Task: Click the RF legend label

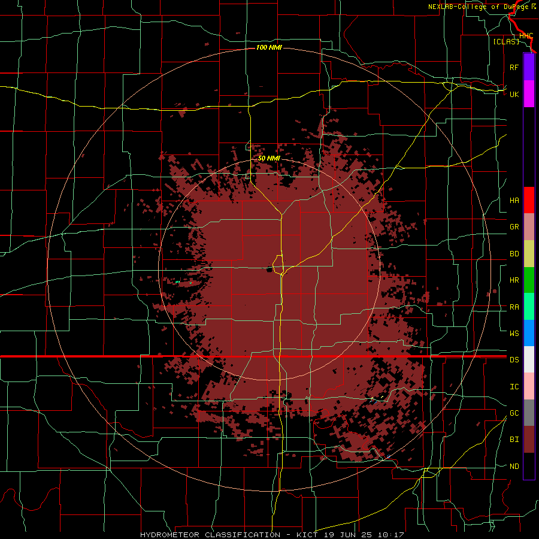Action: click(514, 67)
